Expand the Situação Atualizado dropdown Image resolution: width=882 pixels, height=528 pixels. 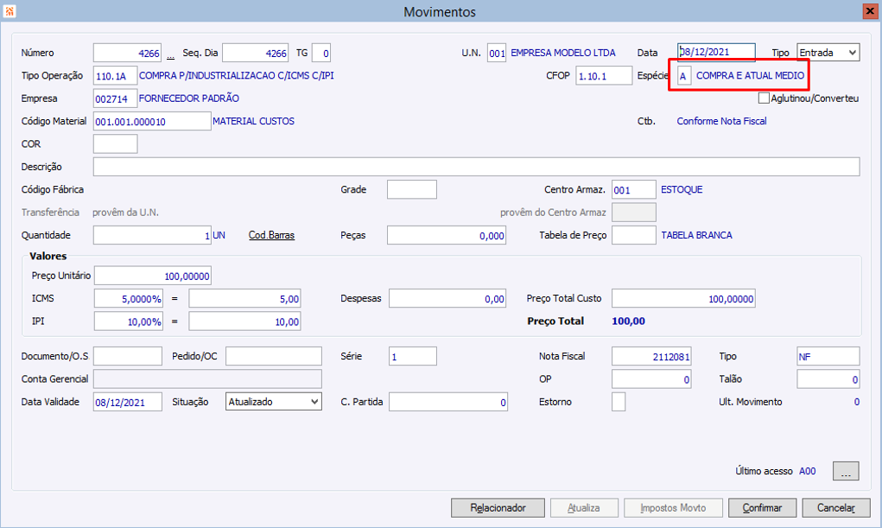[273, 402]
